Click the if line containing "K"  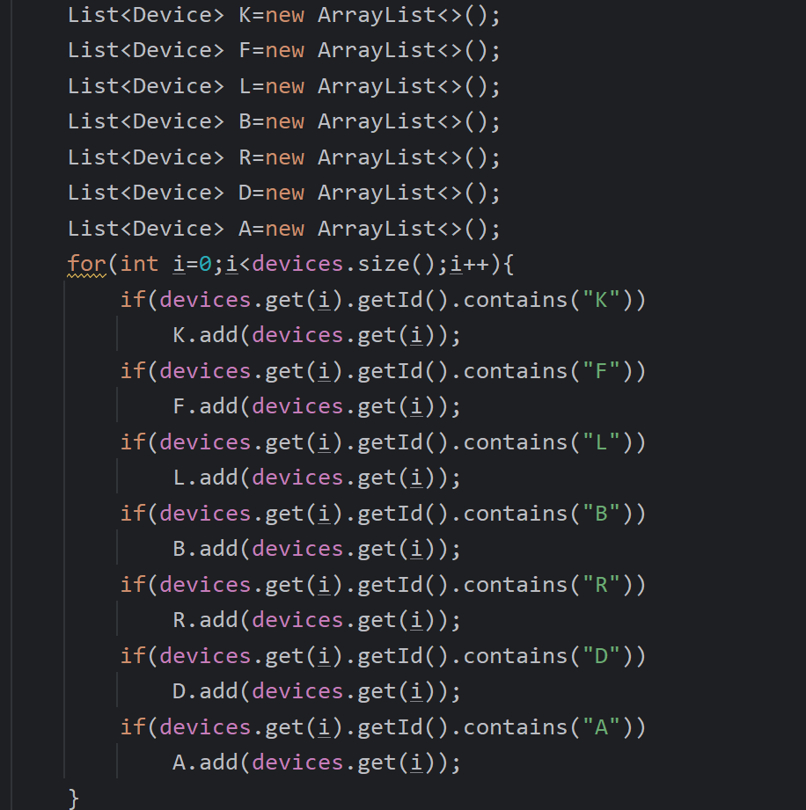click(383, 300)
